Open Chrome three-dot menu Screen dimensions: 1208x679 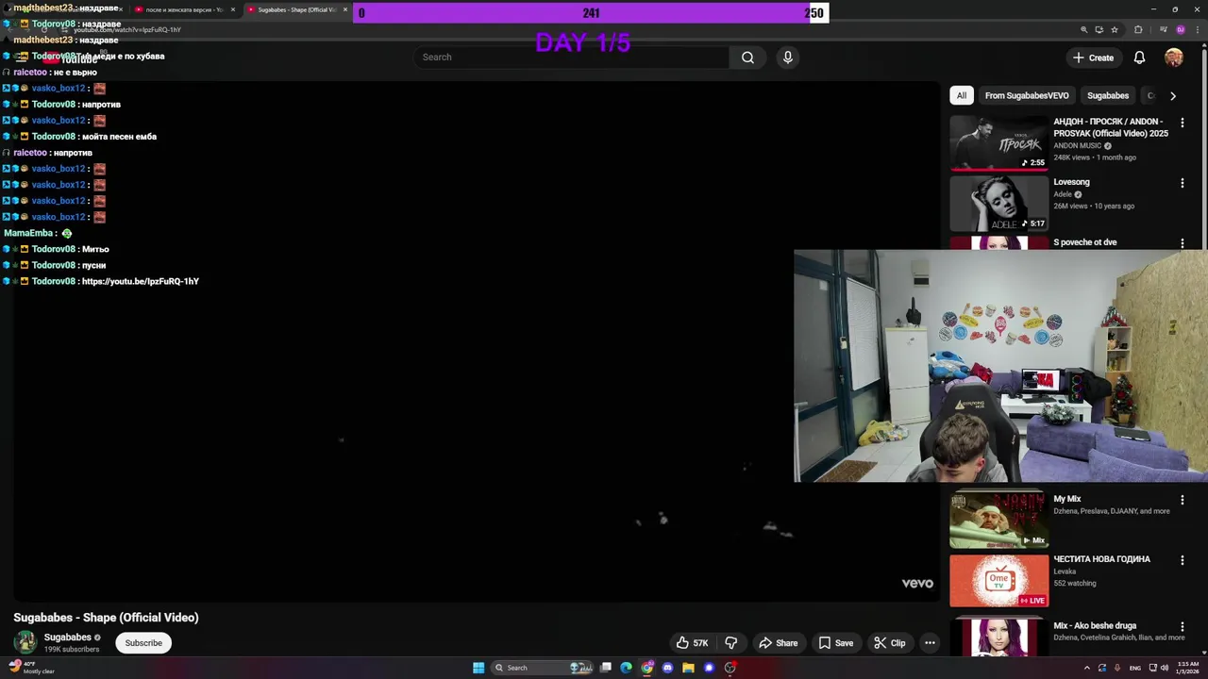point(1197,29)
